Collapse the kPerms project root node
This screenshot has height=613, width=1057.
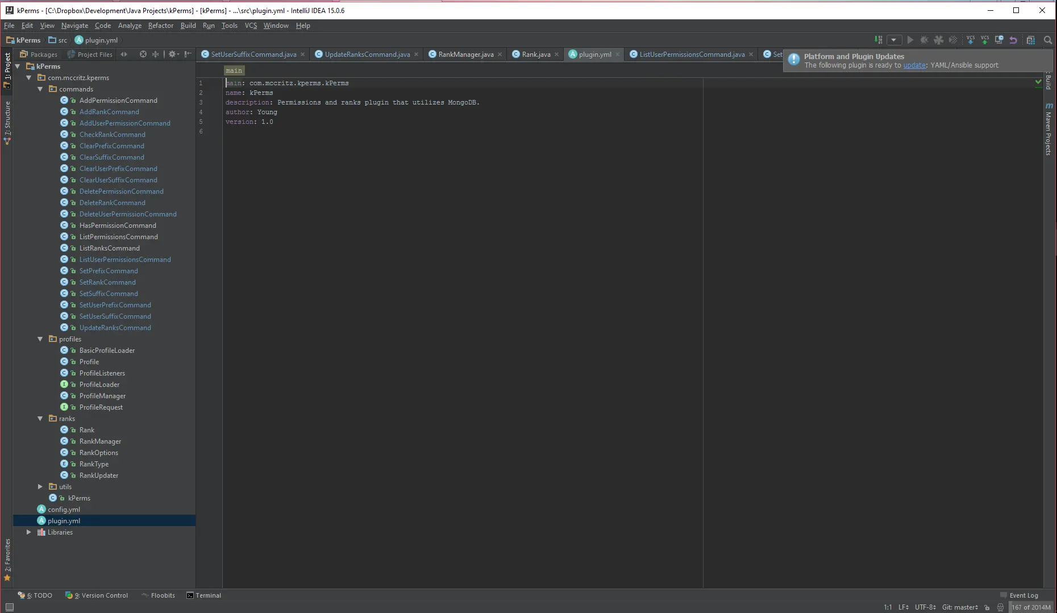[x=18, y=66]
